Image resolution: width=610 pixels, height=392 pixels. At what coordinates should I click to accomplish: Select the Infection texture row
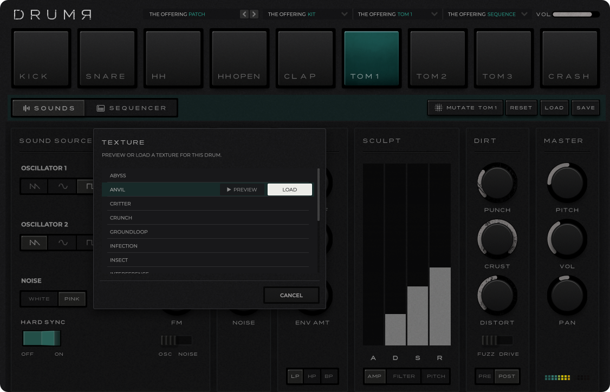tap(208, 246)
